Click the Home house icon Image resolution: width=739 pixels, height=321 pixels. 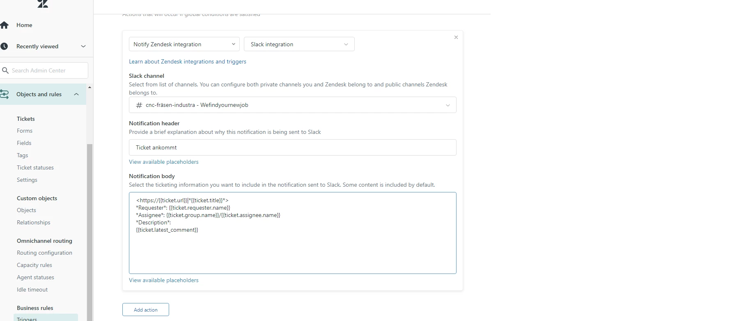tap(4, 25)
